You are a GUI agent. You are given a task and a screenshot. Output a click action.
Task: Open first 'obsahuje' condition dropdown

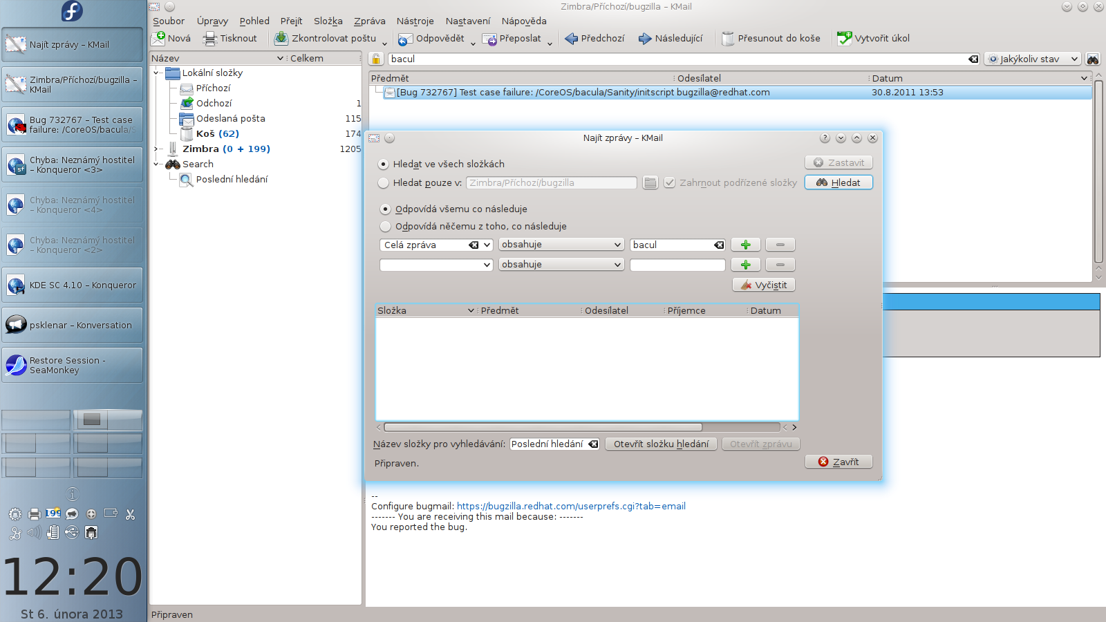[561, 245]
